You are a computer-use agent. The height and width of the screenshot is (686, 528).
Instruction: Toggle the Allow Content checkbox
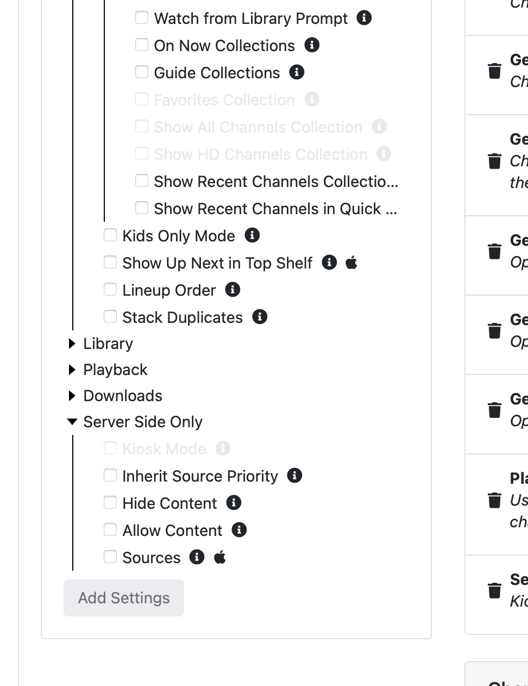(110, 529)
